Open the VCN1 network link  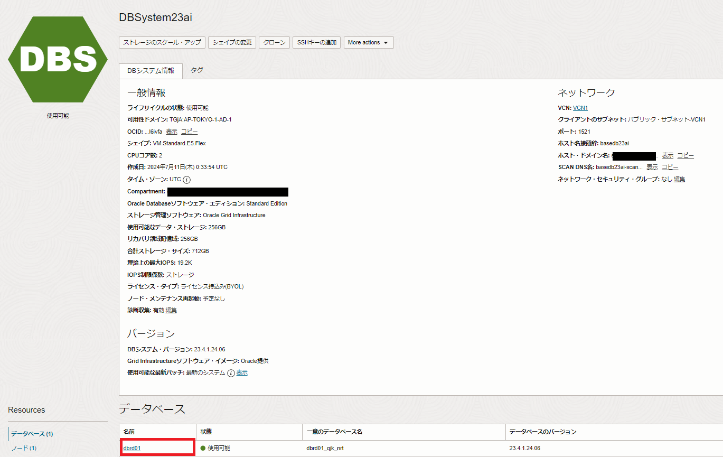[x=580, y=108]
